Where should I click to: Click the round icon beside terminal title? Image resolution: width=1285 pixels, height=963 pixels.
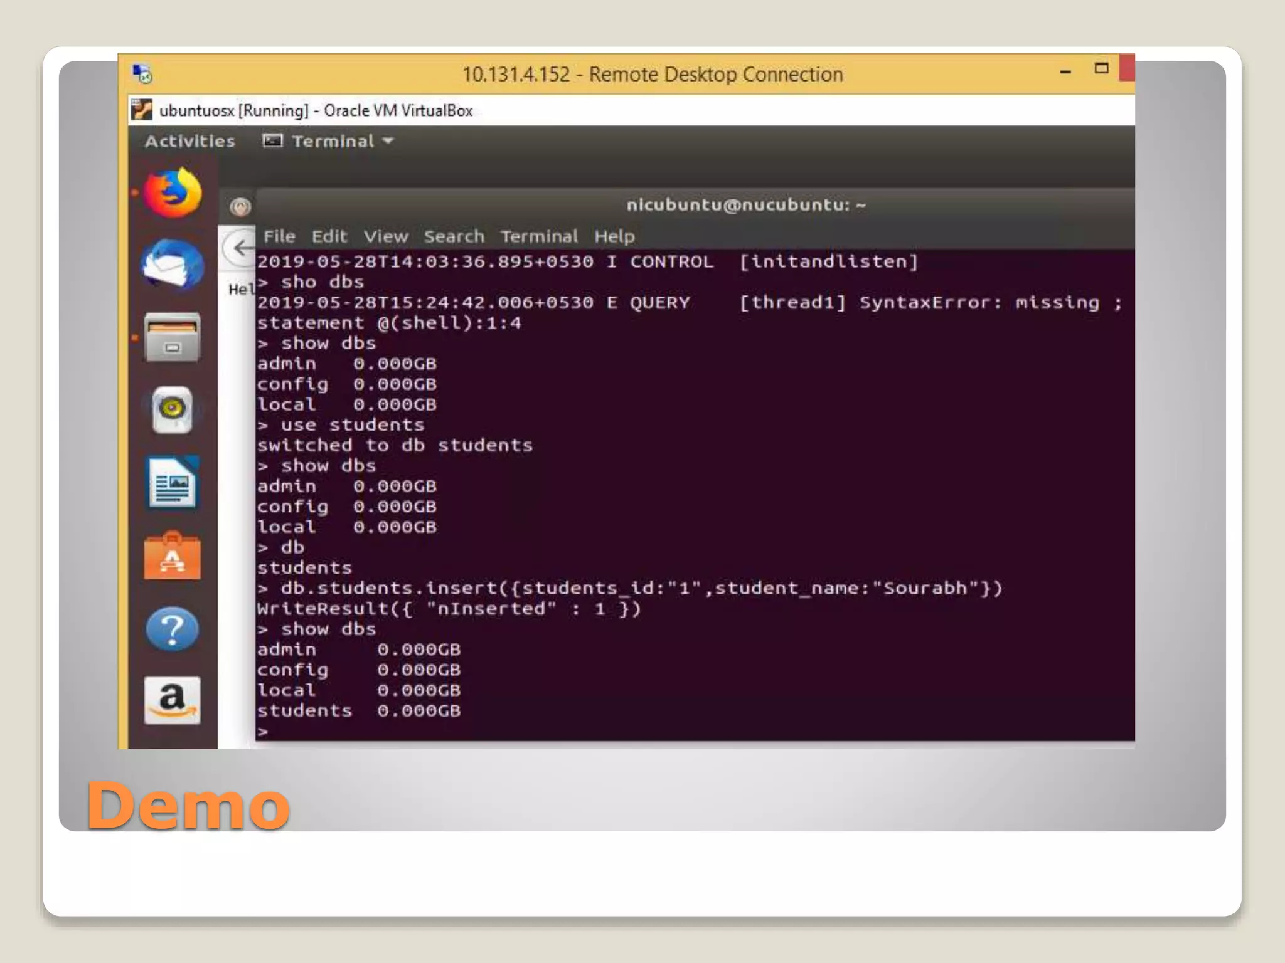tap(240, 206)
